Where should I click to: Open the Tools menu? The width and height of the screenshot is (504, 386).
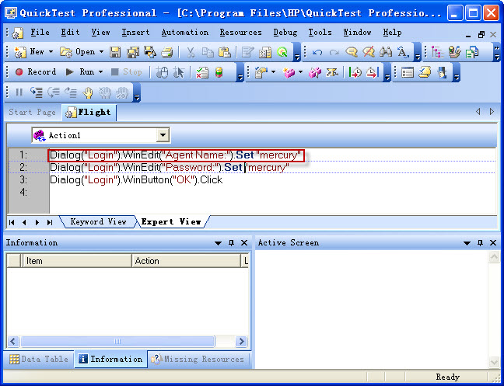coord(320,33)
